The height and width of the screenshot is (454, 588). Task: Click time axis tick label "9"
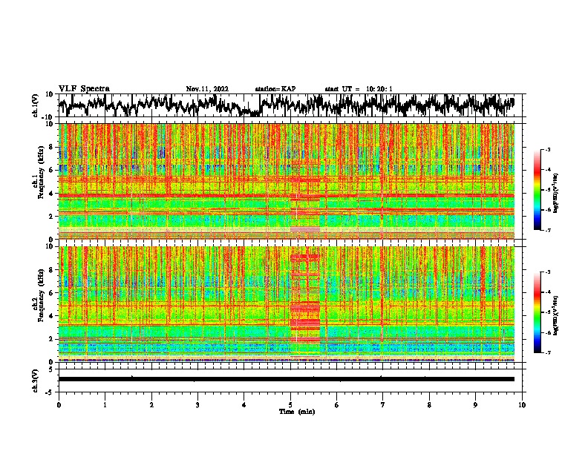click(475, 404)
